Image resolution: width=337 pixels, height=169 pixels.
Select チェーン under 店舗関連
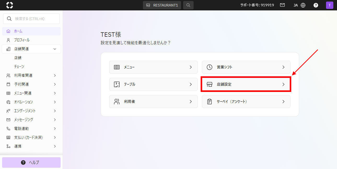tap(19, 67)
